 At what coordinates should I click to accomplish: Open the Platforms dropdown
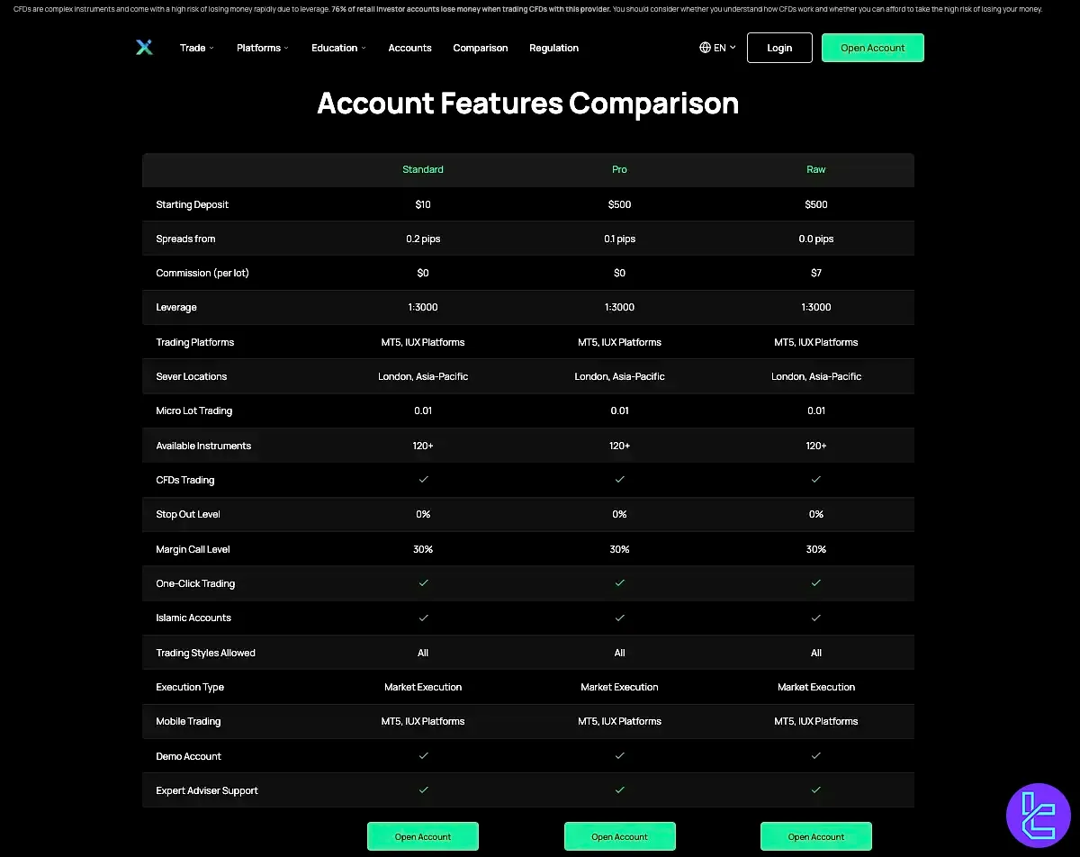point(260,48)
